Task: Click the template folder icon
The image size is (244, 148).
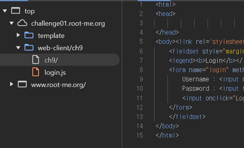Action: click(x=29, y=35)
